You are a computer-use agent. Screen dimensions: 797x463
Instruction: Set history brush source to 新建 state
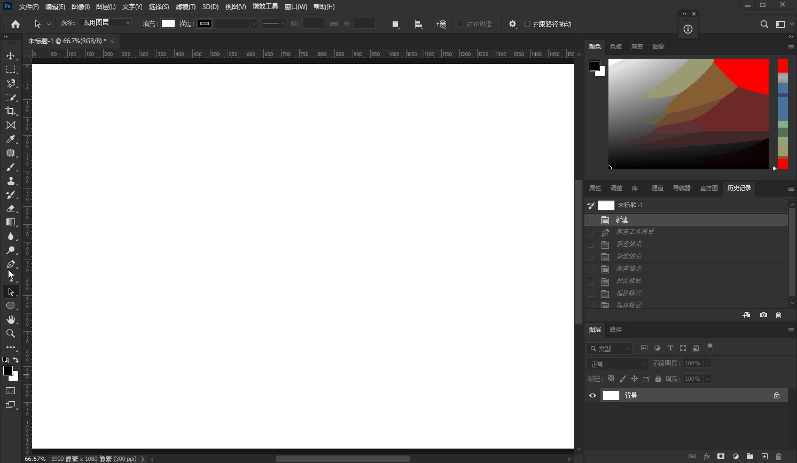pyautogui.click(x=591, y=220)
